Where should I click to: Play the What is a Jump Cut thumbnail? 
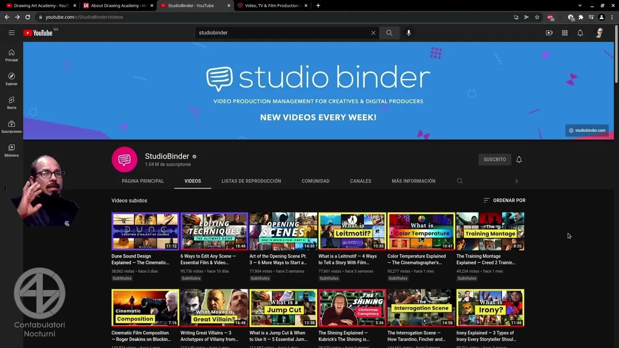(283, 308)
